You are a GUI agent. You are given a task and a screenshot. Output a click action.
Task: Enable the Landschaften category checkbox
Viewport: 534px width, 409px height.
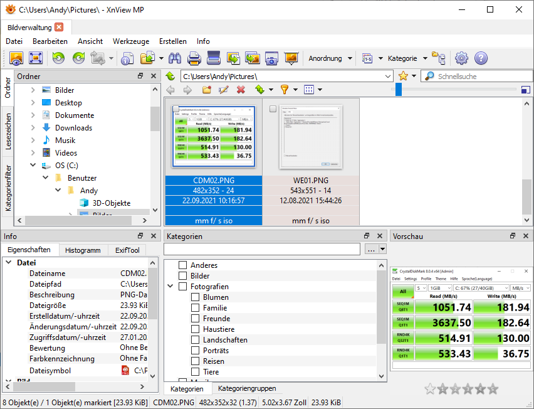pos(196,340)
